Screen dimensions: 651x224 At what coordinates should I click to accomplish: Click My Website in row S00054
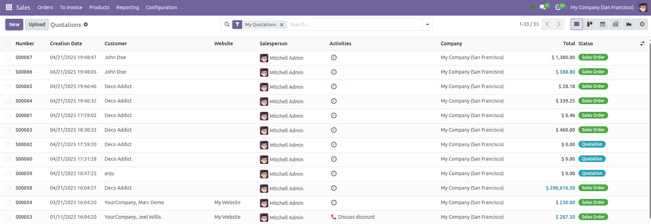click(227, 202)
